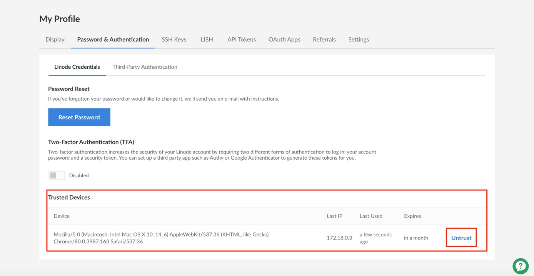Switch to the Display tab

coord(55,40)
